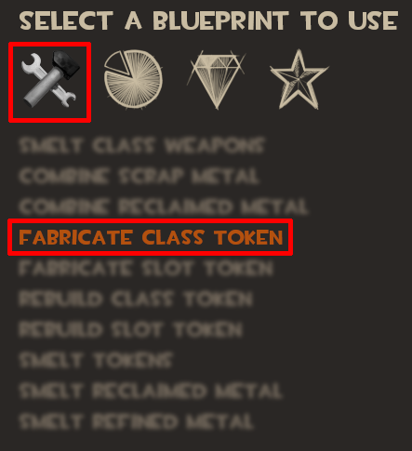
Task: Select the Fabricate Slot Token blueprint
Action: click(146, 268)
